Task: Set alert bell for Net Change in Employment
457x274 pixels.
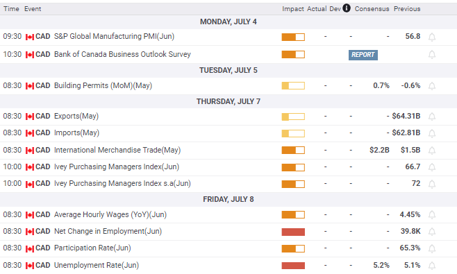Action: (x=432, y=232)
